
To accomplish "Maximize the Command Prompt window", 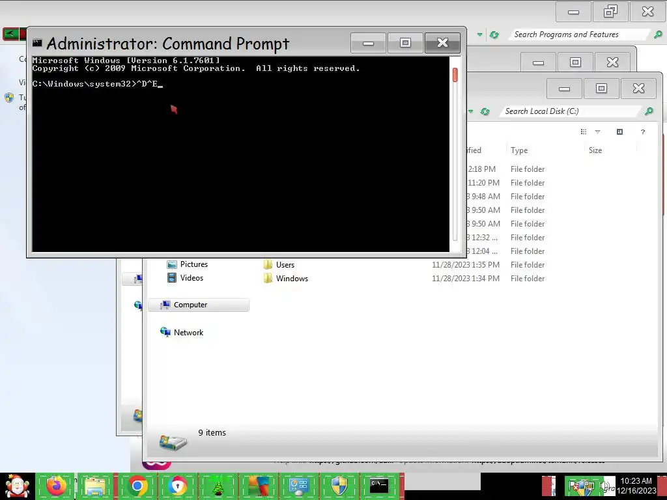I will point(405,43).
